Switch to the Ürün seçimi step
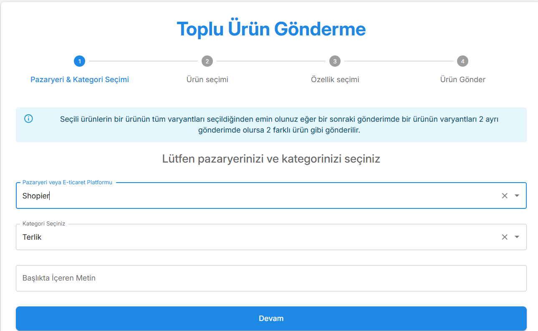 pos(207,79)
